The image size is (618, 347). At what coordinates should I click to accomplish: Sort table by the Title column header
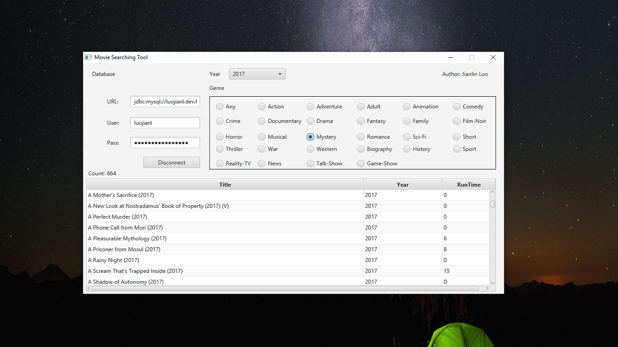pyautogui.click(x=225, y=184)
